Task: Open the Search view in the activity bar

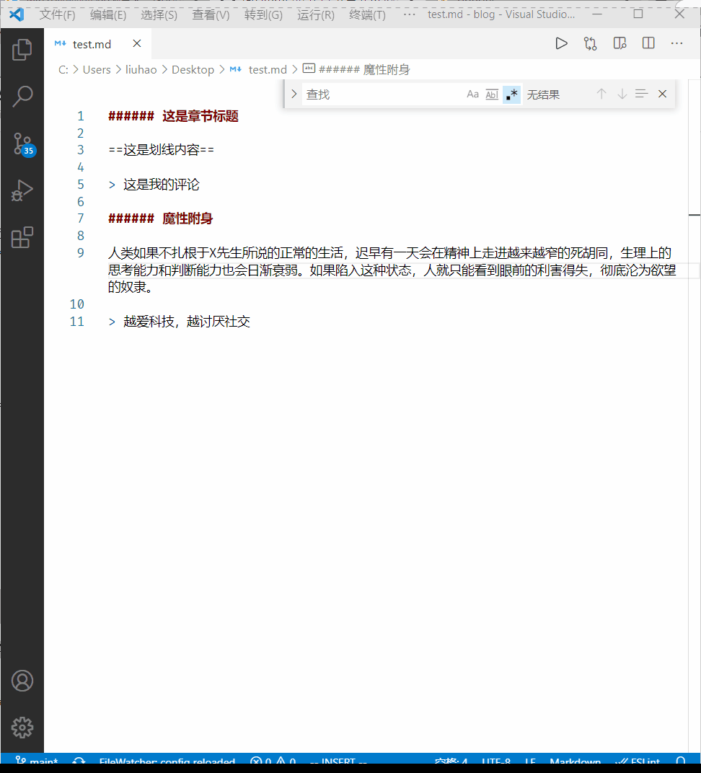Action: [22, 96]
